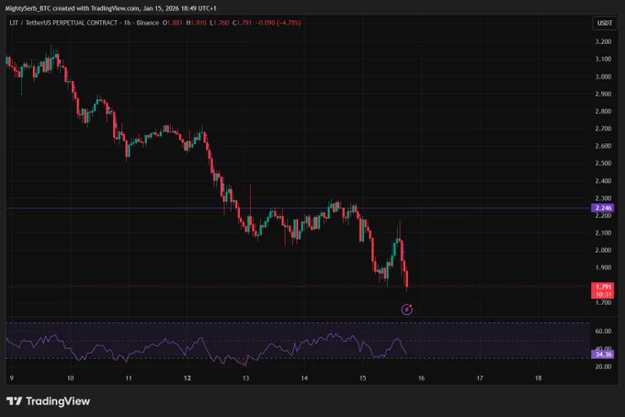The height and width of the screenshot is (417, 625).
Task: Click the high value H1.910
Action: pyautogui.click(x=196, y=23)
